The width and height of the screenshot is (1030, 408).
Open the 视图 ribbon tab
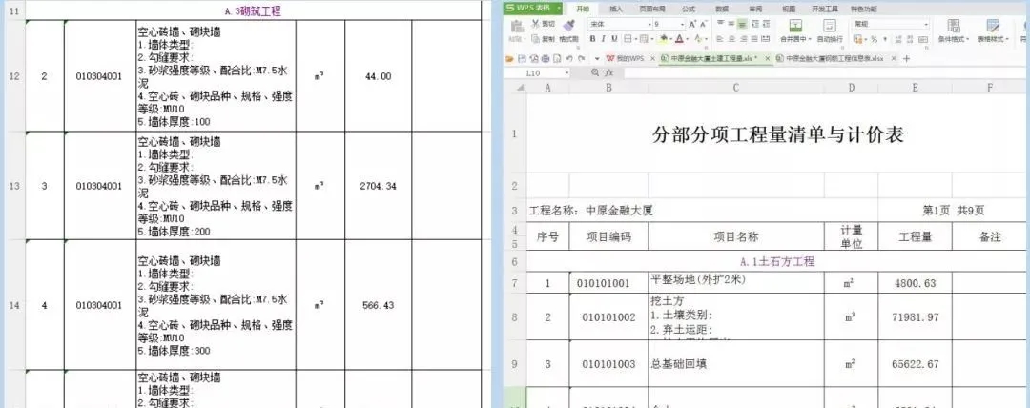(789, 9)
